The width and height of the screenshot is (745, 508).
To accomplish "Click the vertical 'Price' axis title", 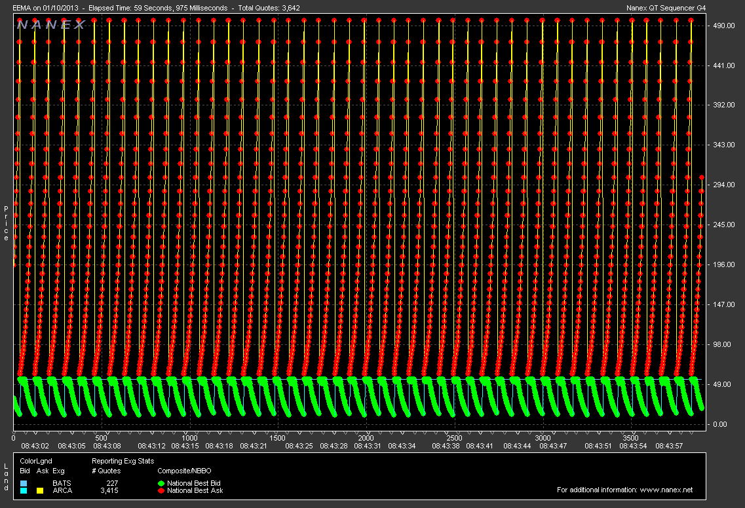I will [x=6, y=223].
